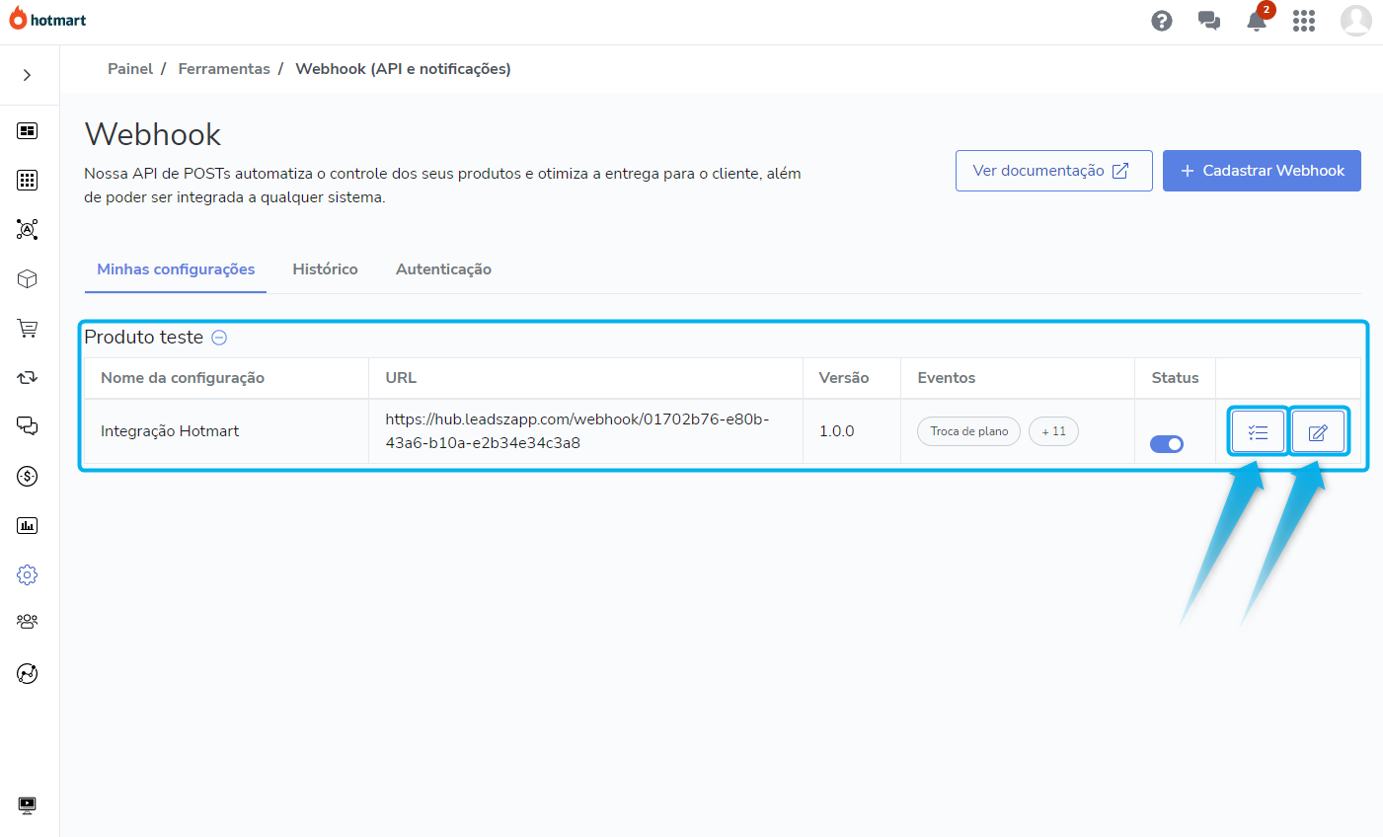This screenshot has height=837, width=1383.
Task: Open the bar chart reports icon
Action: [27, 525]
